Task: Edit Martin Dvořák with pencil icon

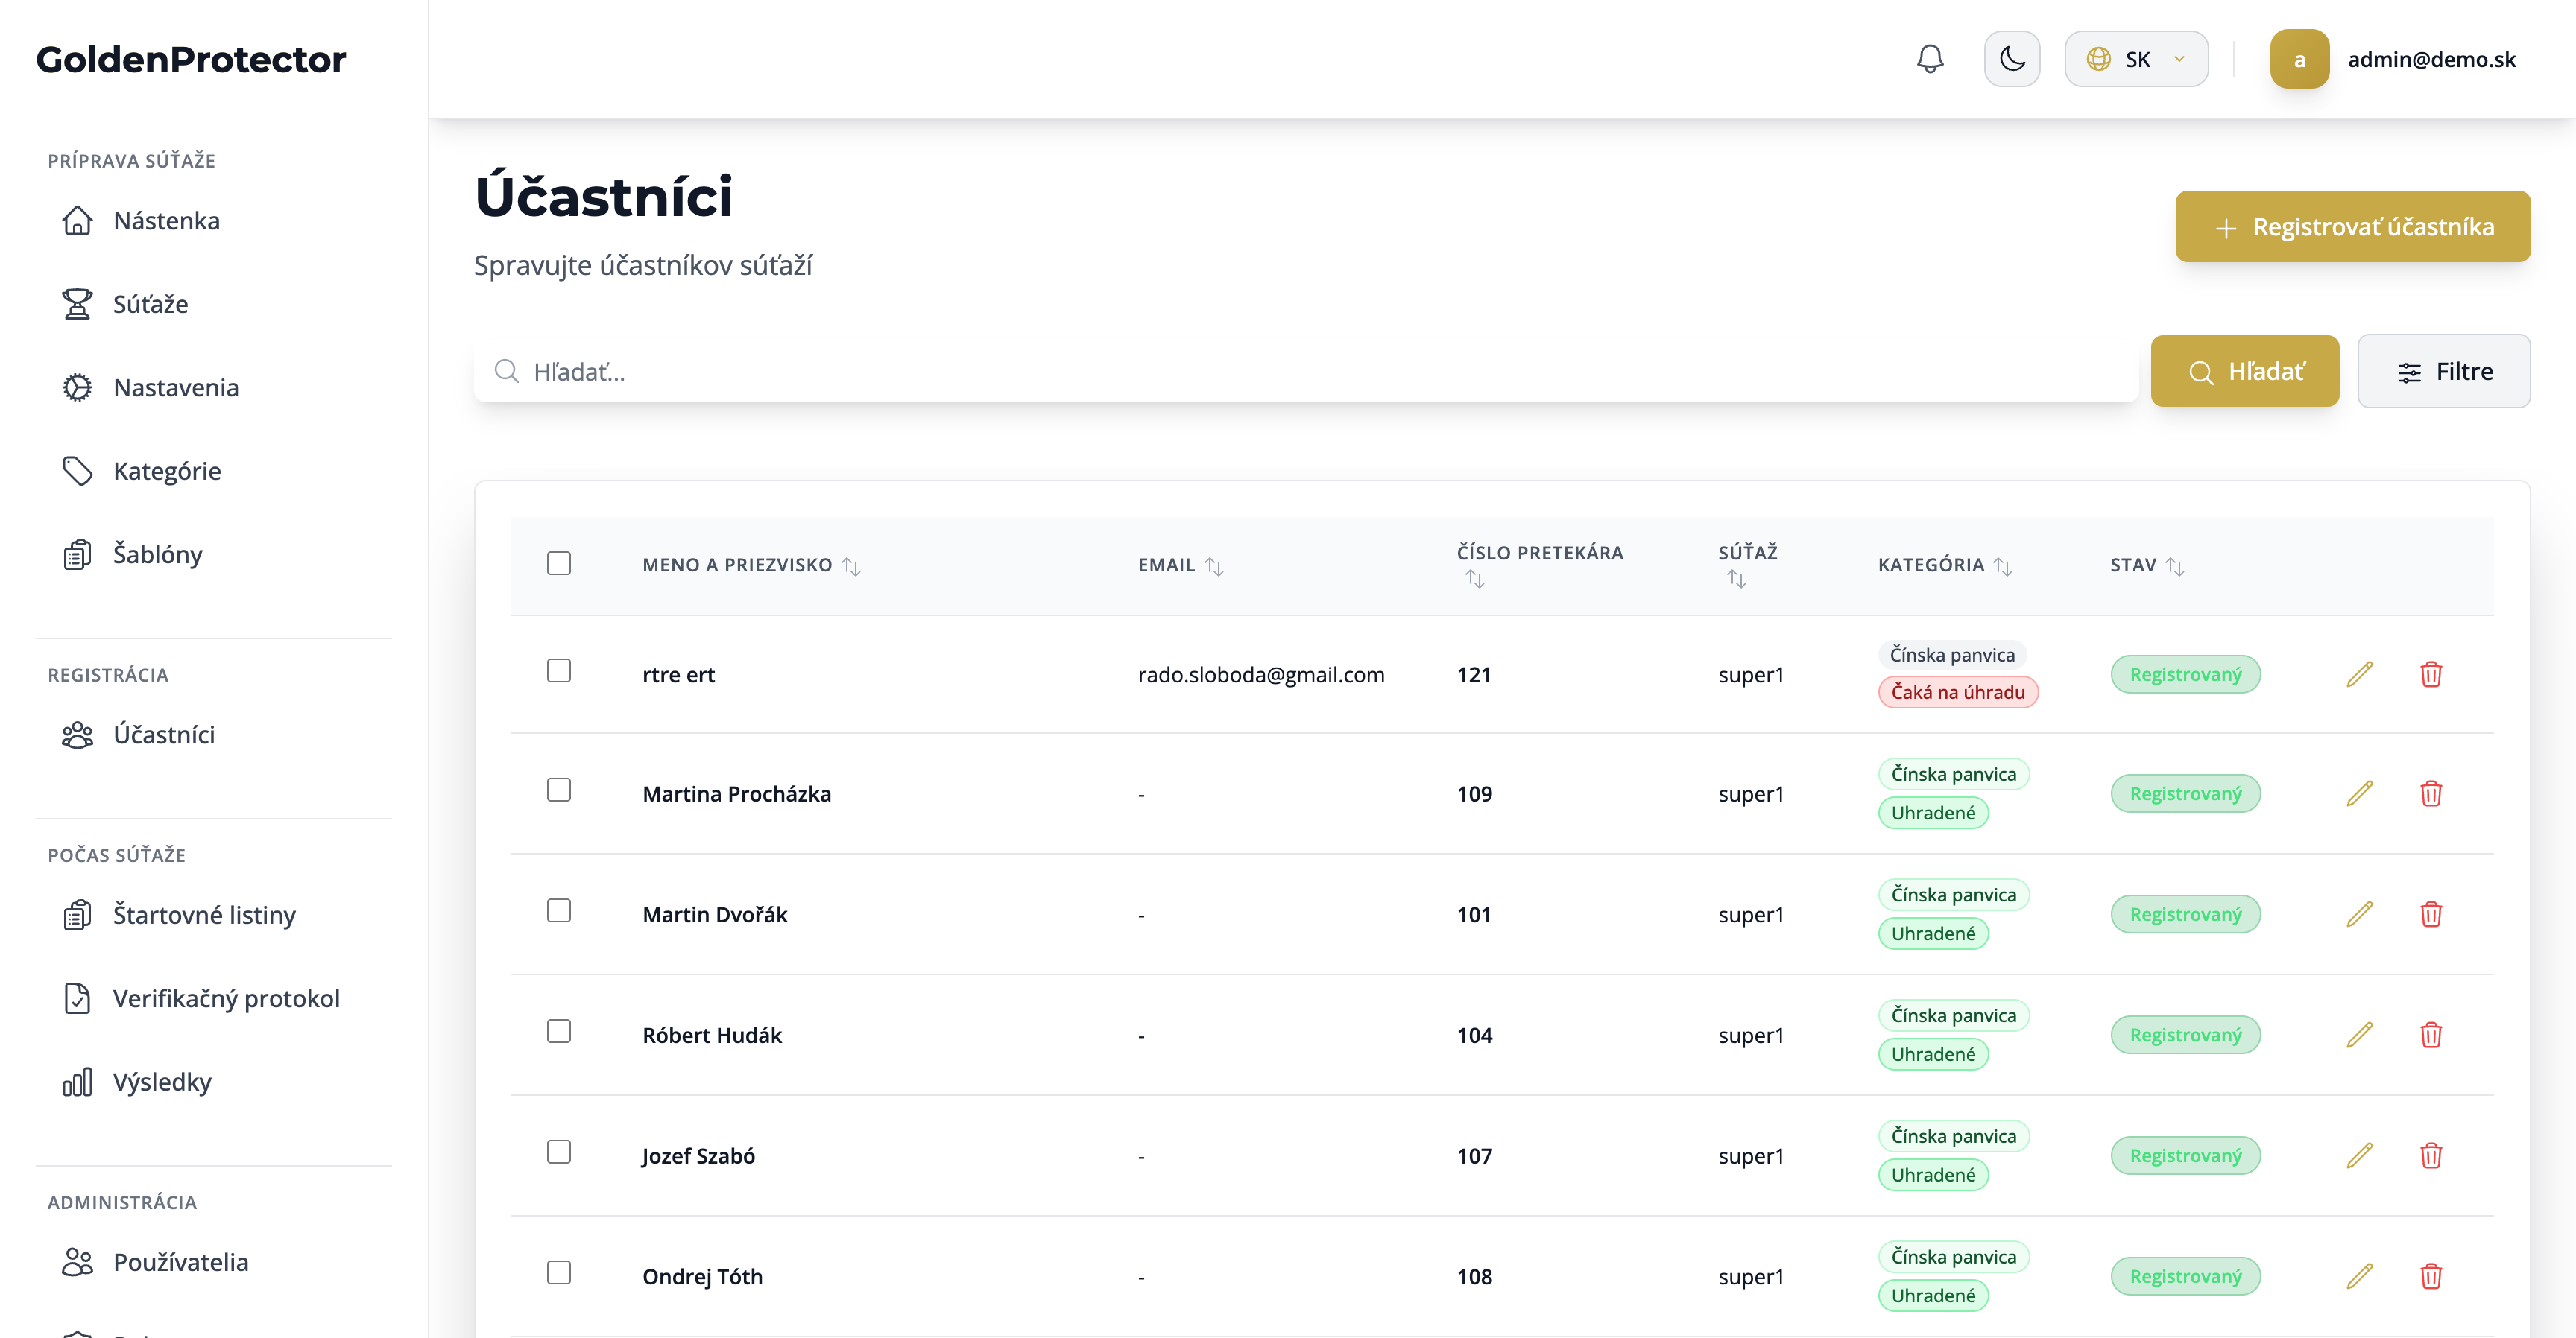Action: (2359, 914)
